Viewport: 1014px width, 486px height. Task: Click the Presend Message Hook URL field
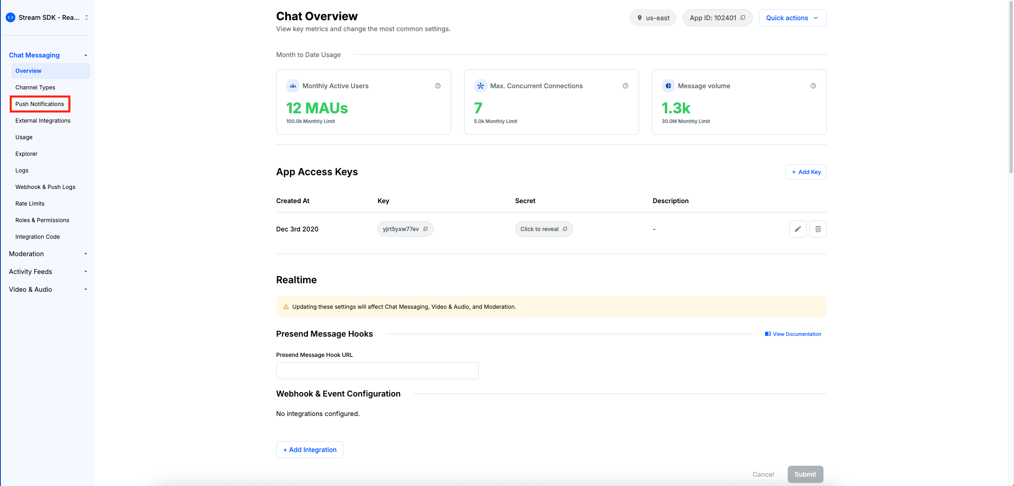tap(377, 370)
